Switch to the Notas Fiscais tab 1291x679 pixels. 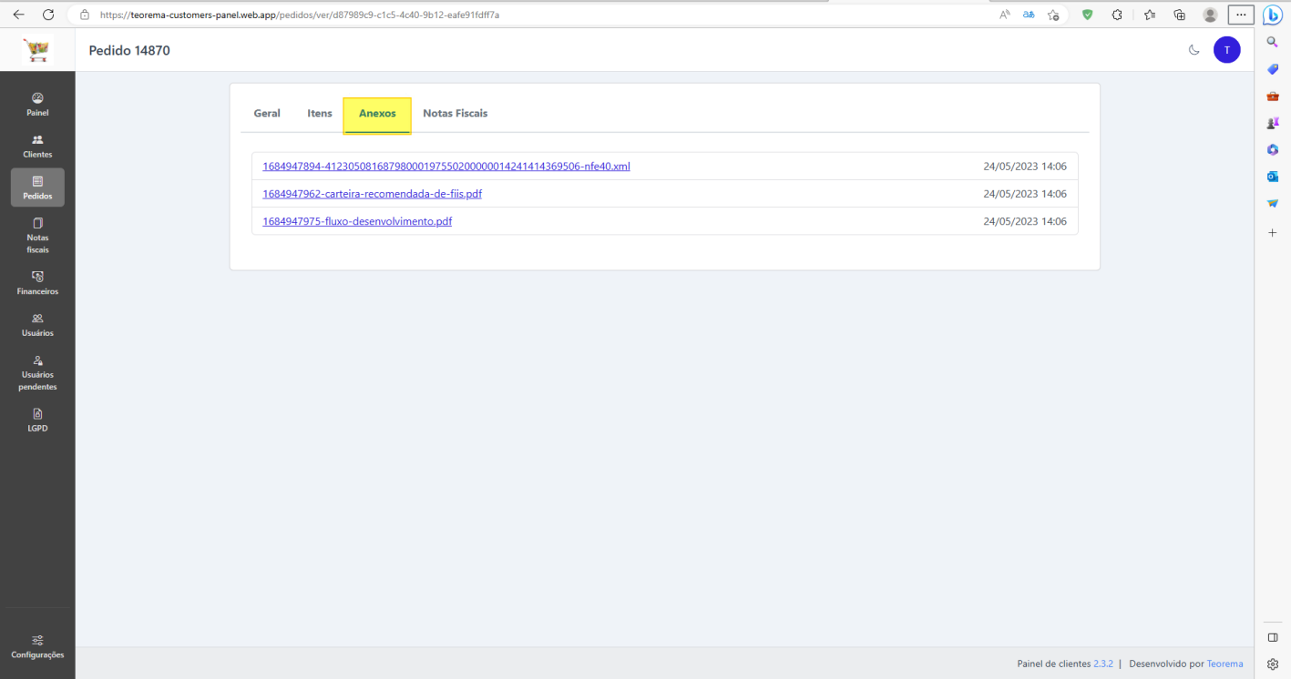tap(456, 114)
